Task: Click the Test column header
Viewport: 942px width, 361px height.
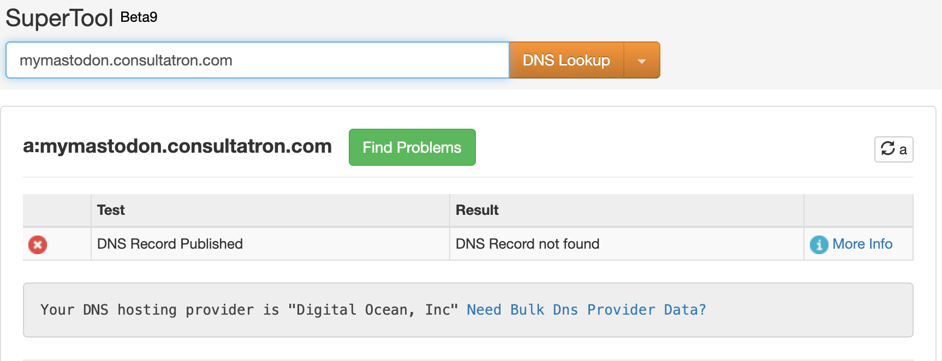Action: [x=111, y=210]
